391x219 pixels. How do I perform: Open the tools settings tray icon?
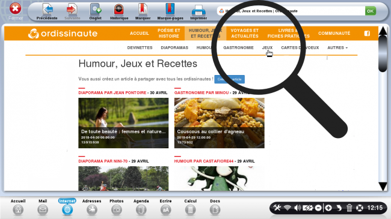click(x=277, y=208)
